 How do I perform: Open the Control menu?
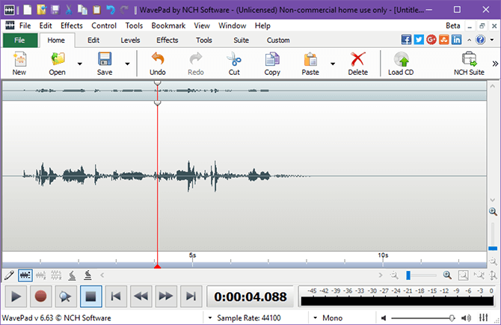pos(104,25)
